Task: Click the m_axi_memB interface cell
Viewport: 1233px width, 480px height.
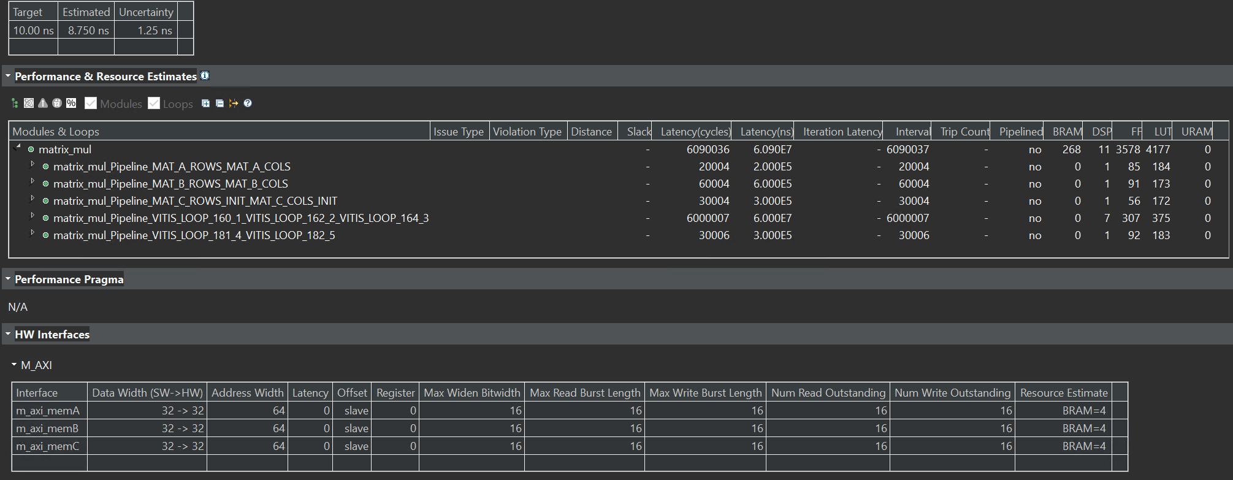Action: coord(50,429)
